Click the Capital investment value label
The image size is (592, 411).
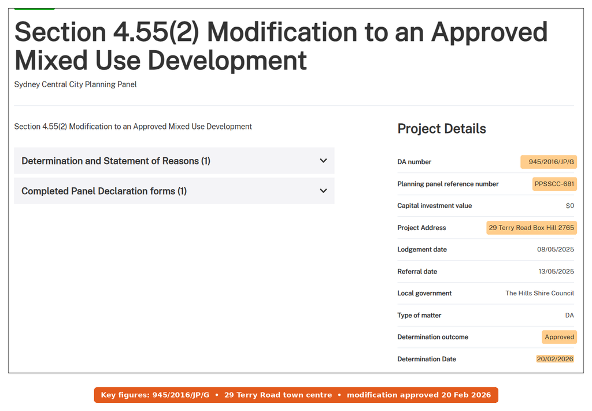(435, 206)
